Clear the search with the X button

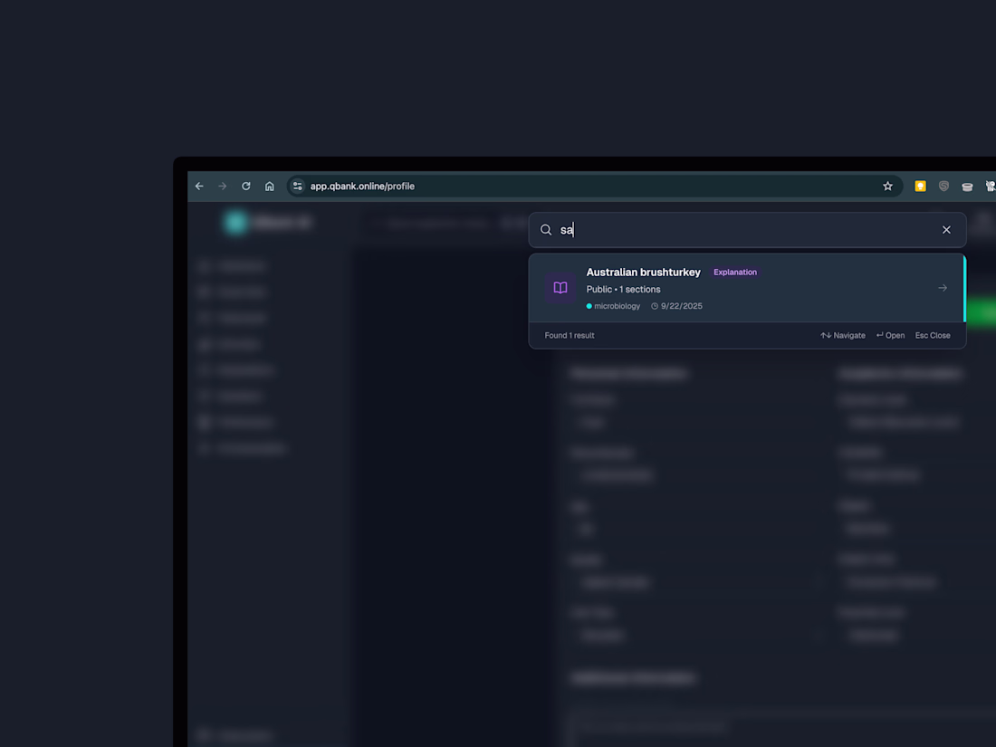click(x=946, y=230)
